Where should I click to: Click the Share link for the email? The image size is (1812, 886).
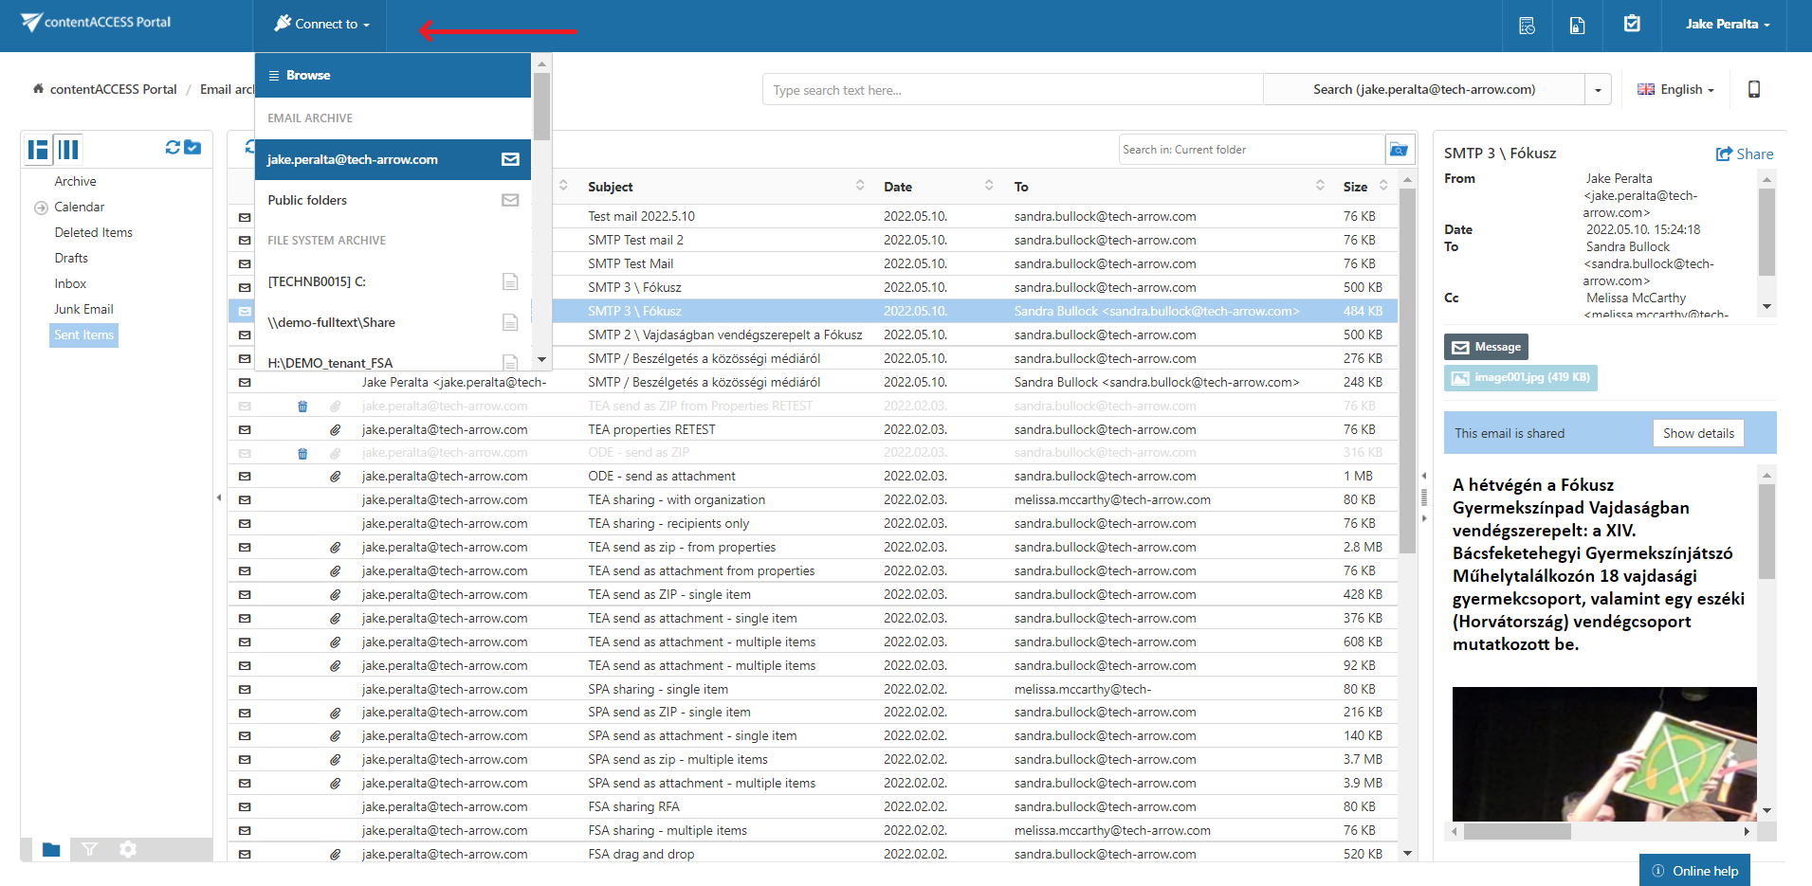[1744, 154]
